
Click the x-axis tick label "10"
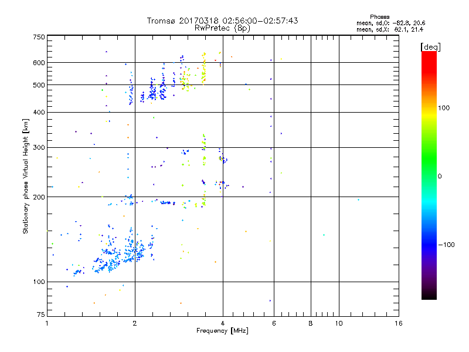(339, 323)
